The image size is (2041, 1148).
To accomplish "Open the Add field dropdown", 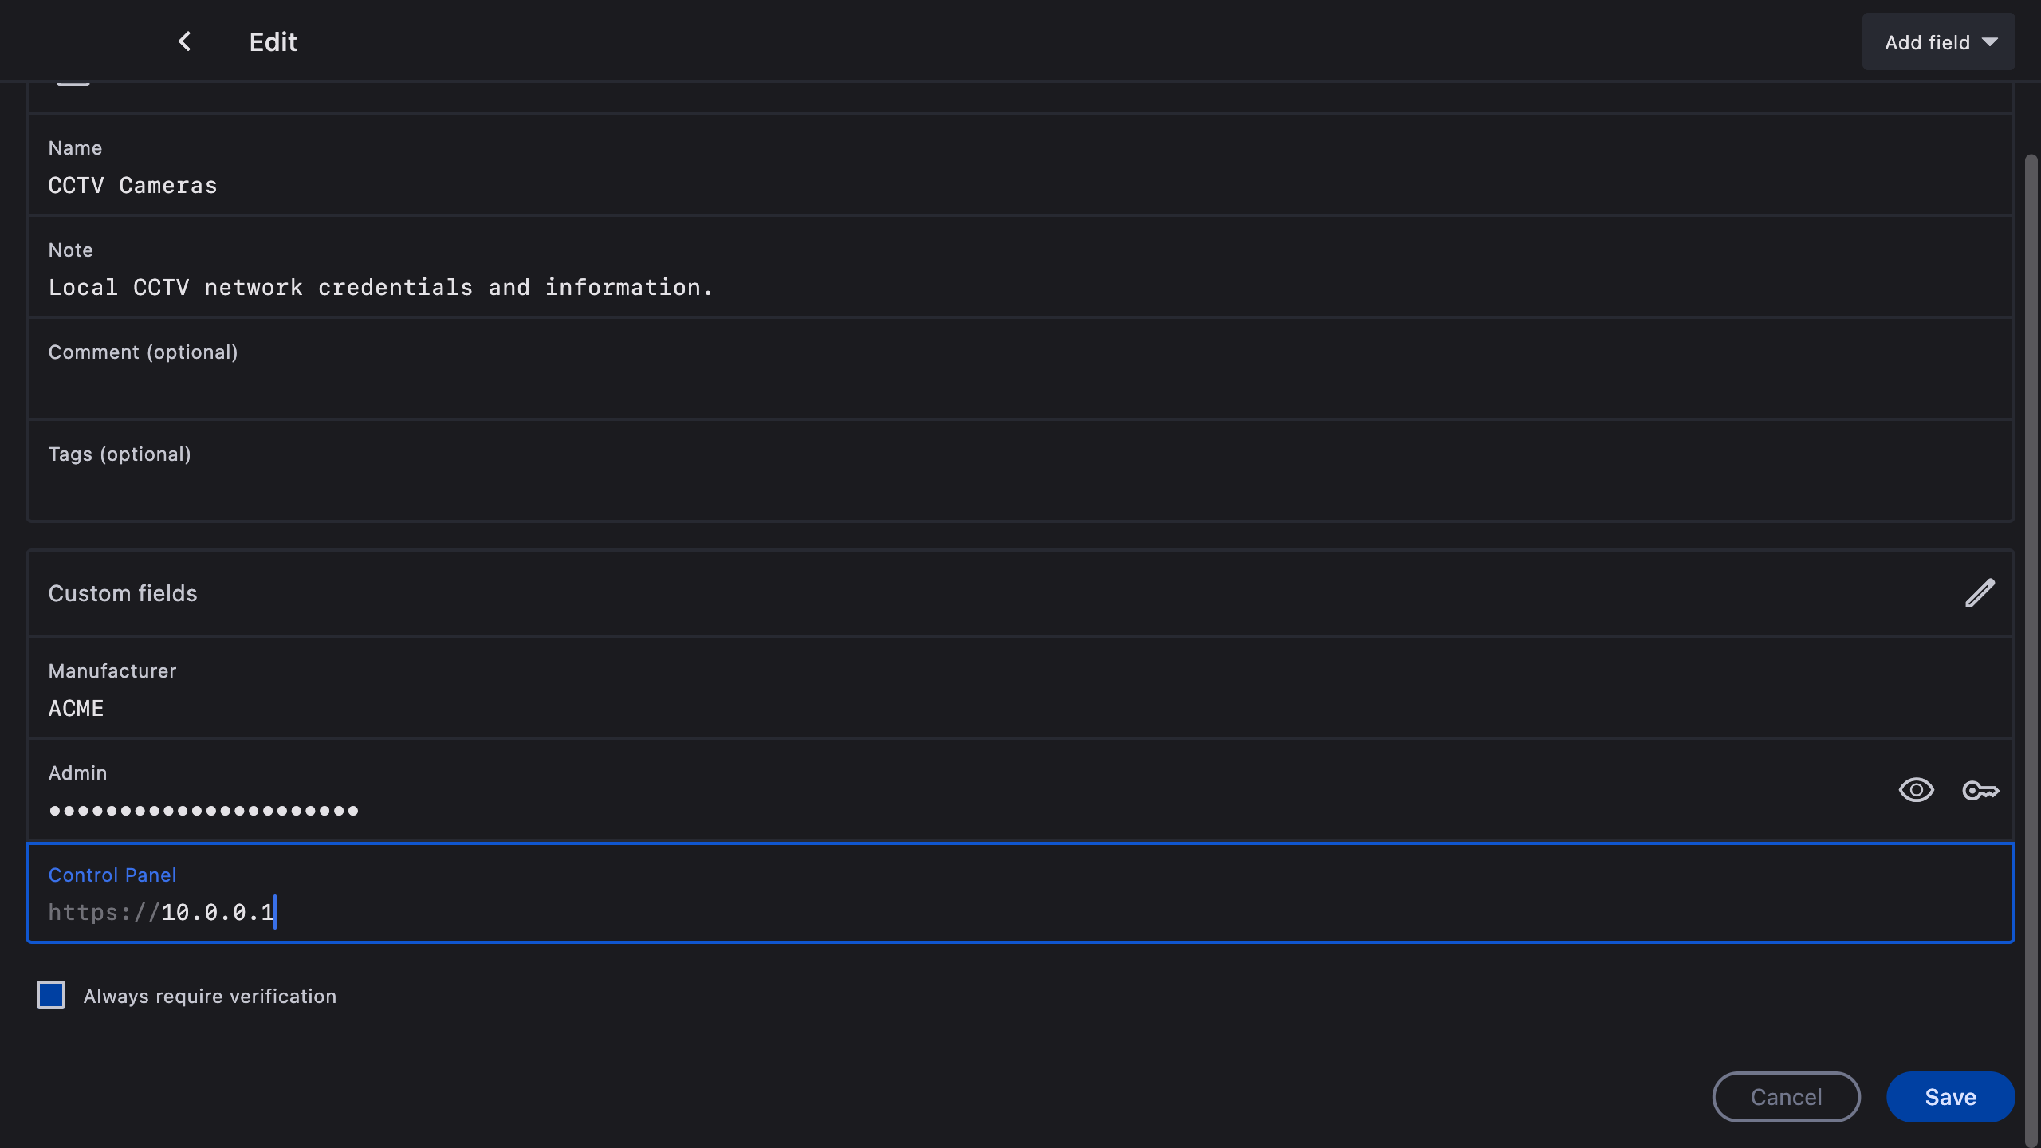I will pos(1926,42).
